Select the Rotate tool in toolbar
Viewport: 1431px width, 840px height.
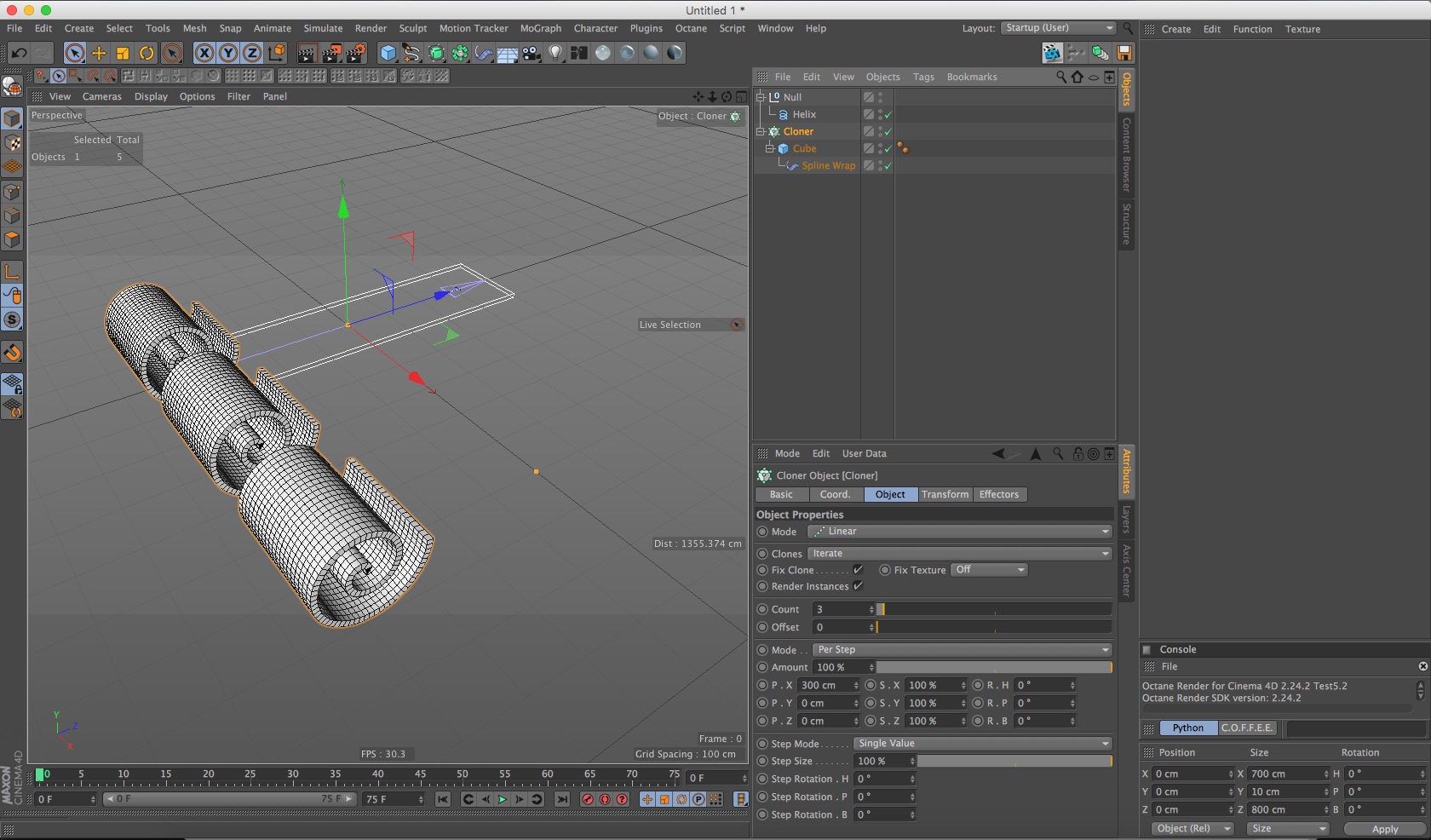click(x=147, y=54)
